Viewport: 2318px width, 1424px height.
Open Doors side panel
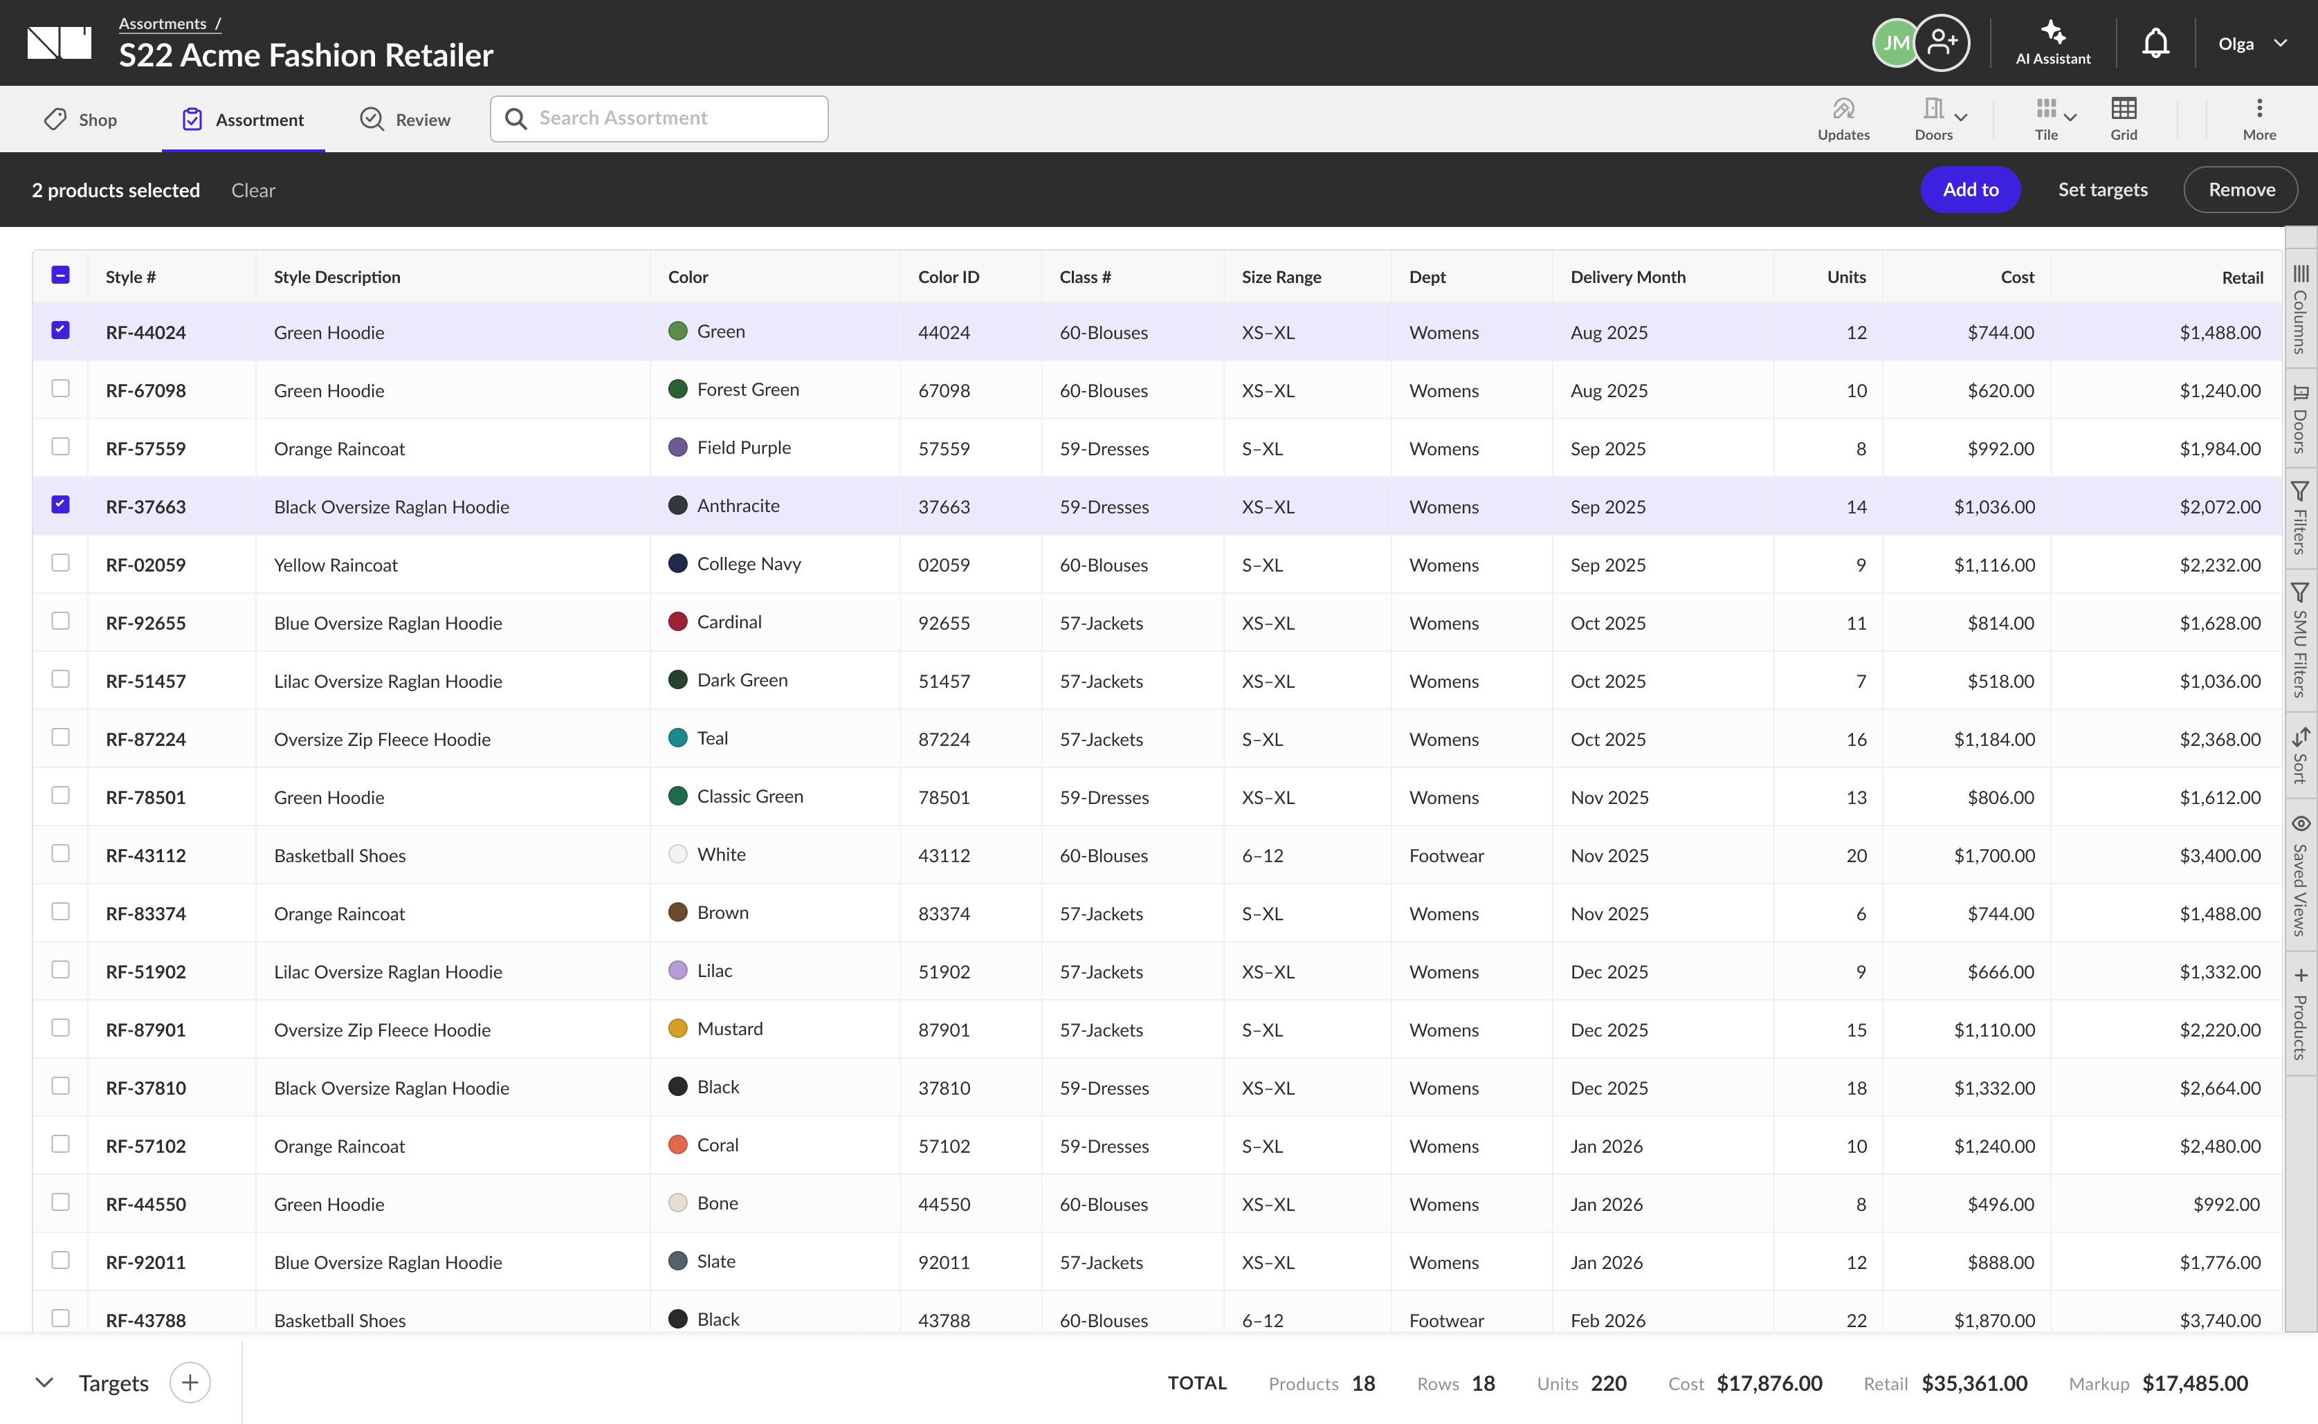[x=2300, y=419]
